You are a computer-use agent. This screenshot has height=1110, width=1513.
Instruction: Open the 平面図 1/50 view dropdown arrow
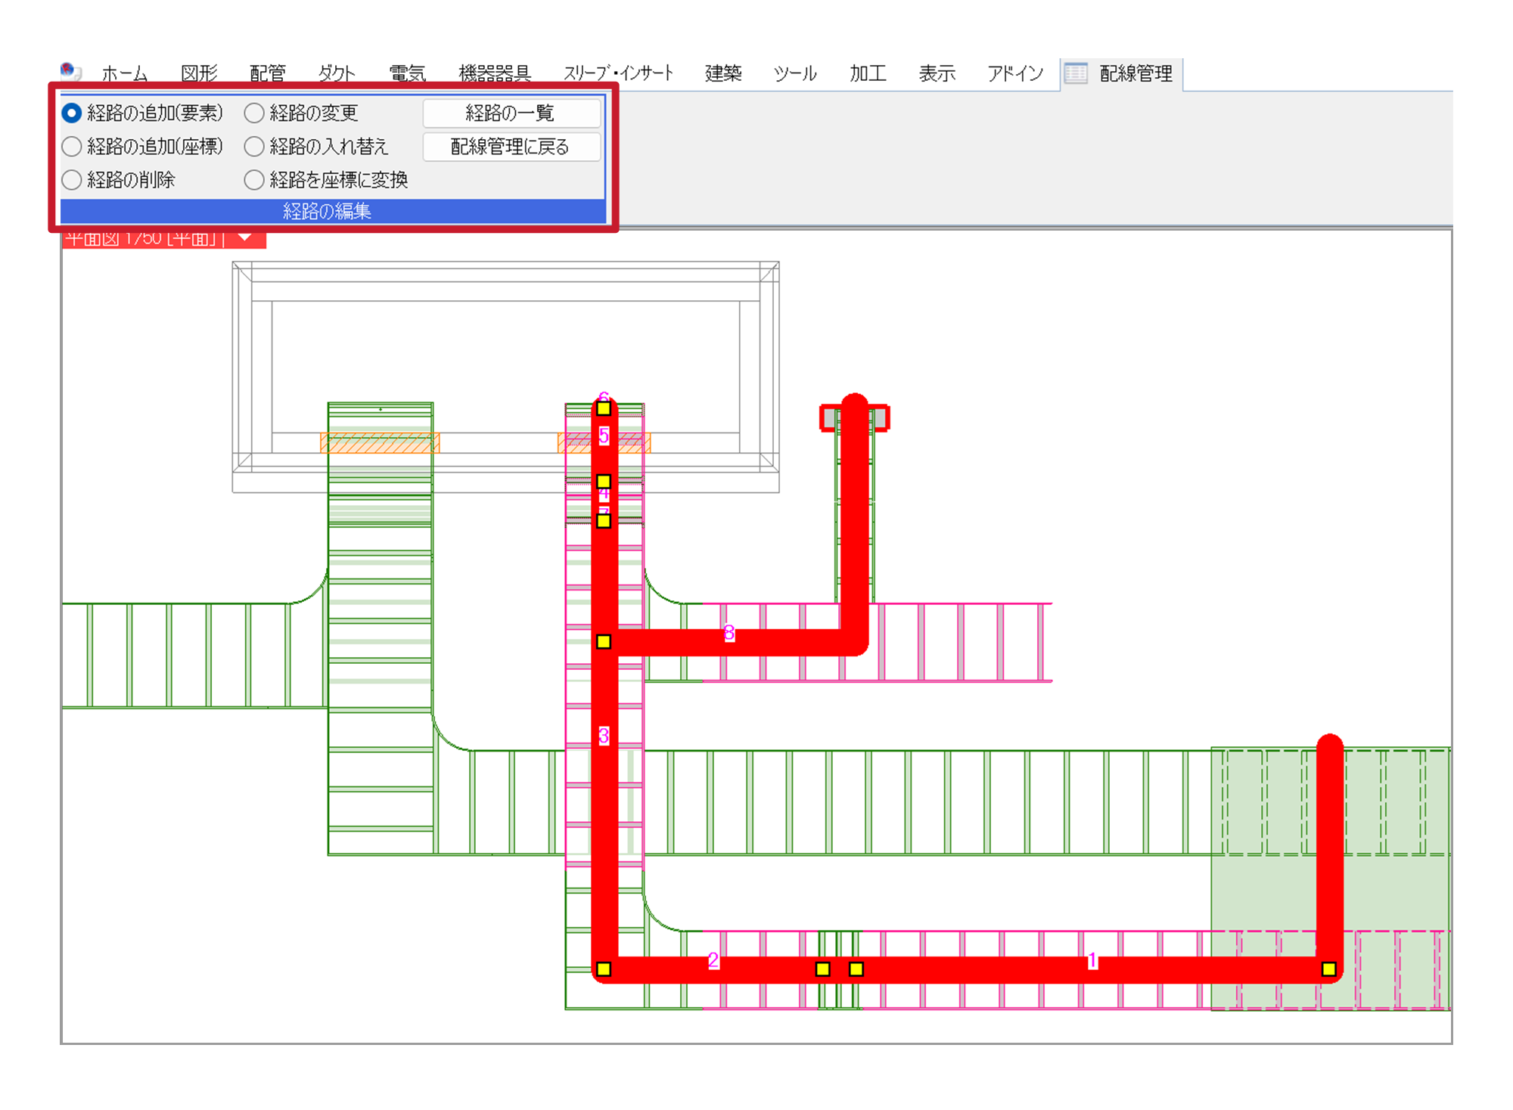(244, 238)
